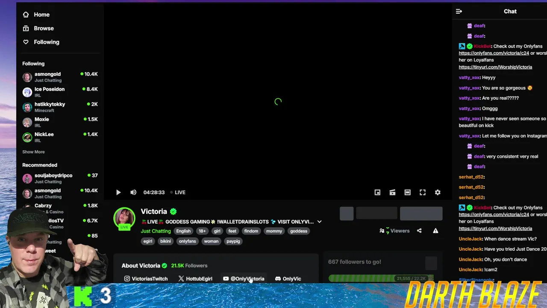Viewport: 547px width, 308px height.
Task: Open souljaboydripco recommended channel
Action: click(x=60, y=178)
